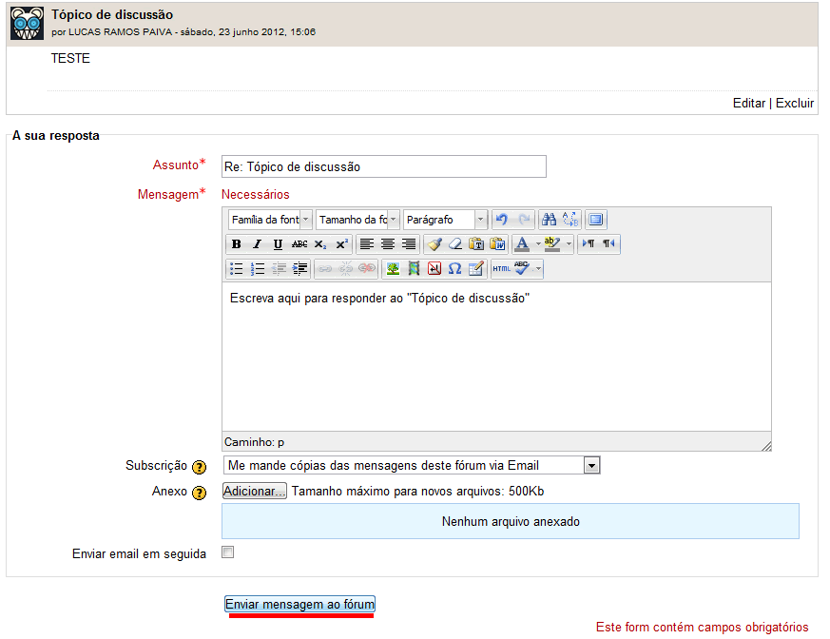The image size is (830, 639).
Task: Set right-to-left text direction
Action: (608, 244)
